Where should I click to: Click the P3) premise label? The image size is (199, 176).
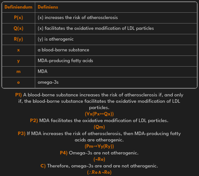point(22,134)
